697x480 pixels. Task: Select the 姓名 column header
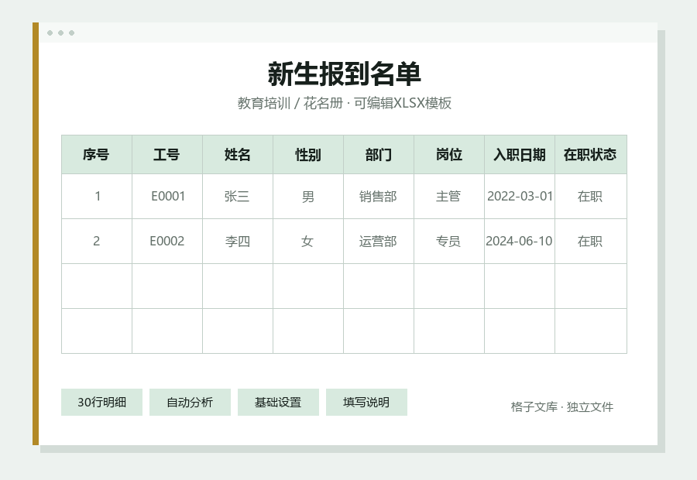(238, 155)
